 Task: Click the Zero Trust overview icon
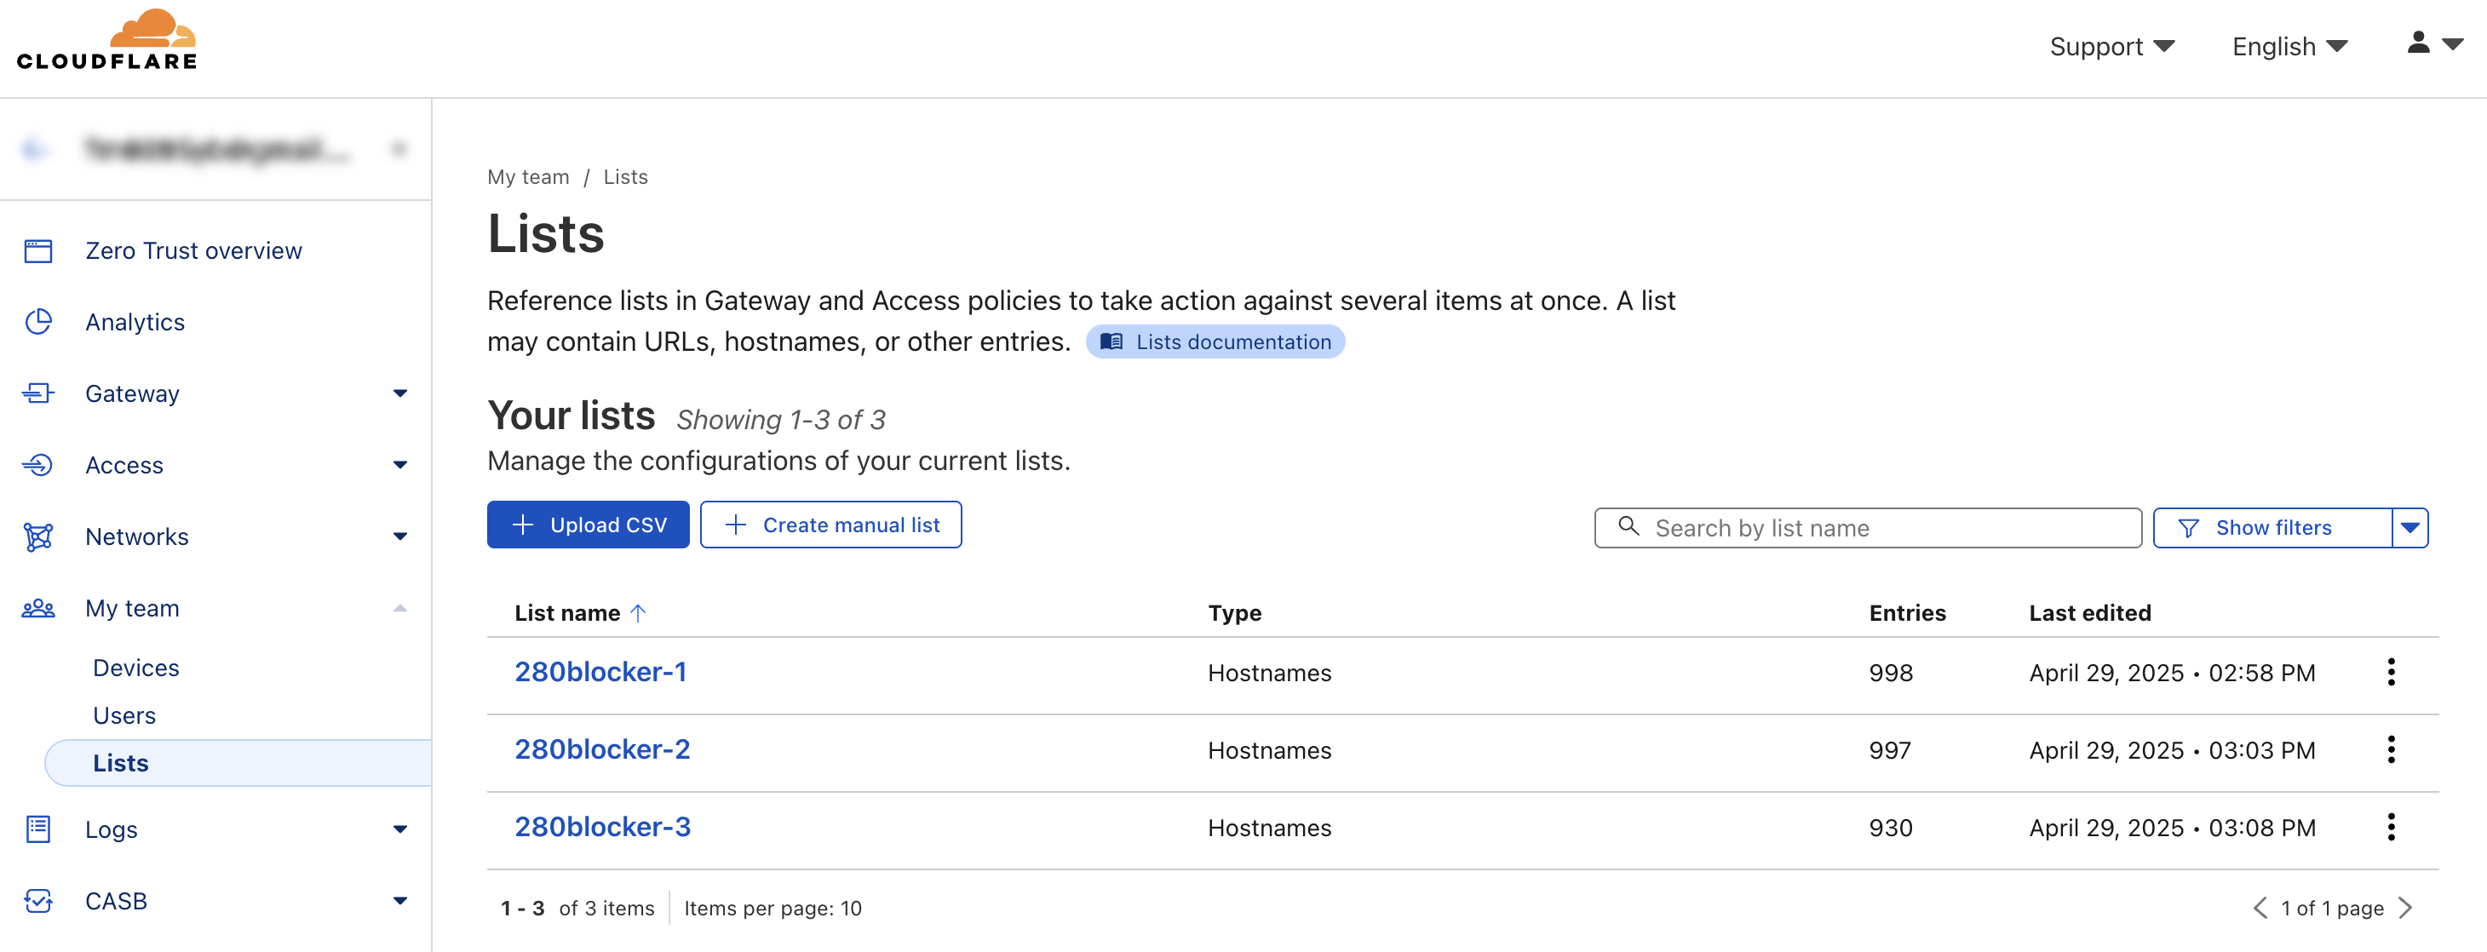click(x=38, y=251)
